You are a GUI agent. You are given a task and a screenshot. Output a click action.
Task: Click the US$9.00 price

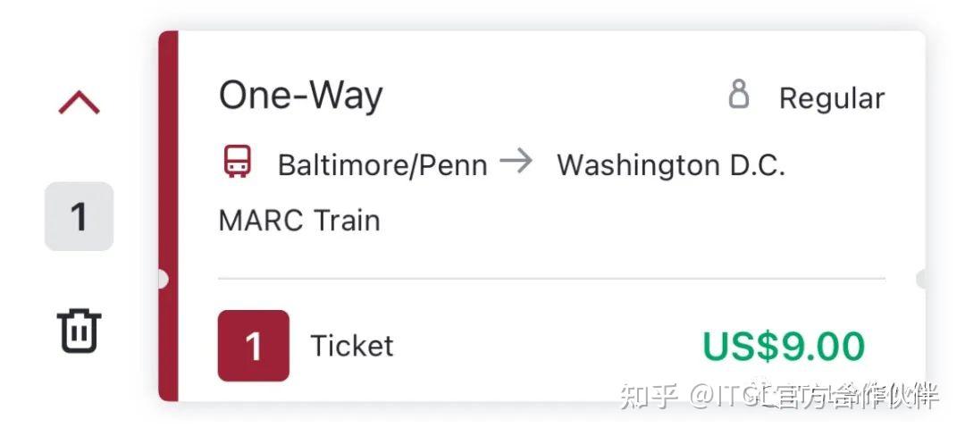[783, 347]
